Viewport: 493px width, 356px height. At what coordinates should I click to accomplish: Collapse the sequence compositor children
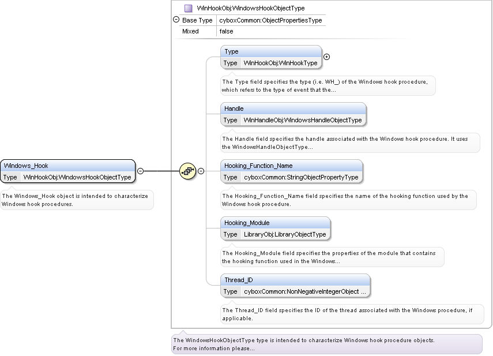pyautogui.click(x=201, y=171)
